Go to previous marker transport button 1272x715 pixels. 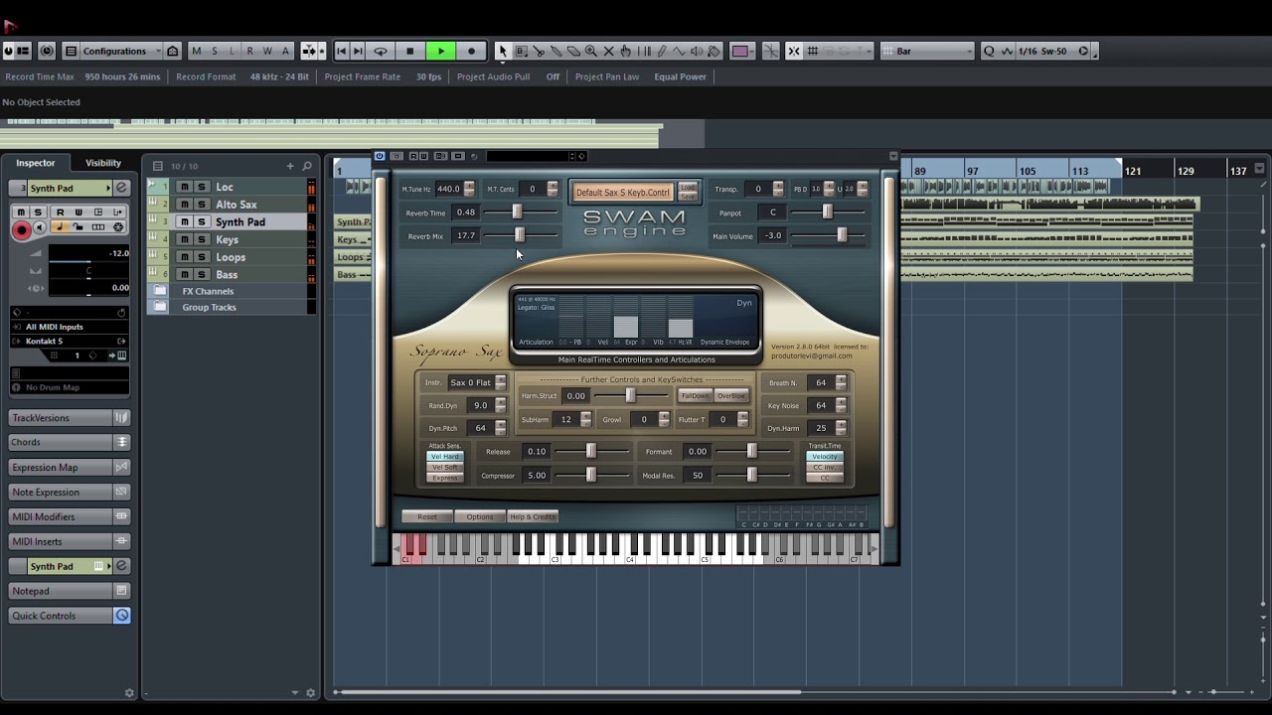[341, 52]
